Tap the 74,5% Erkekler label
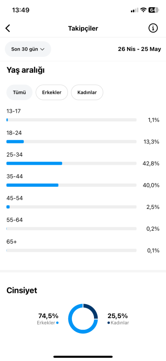This screenshot has height=361, width=166. pos(48,319)
